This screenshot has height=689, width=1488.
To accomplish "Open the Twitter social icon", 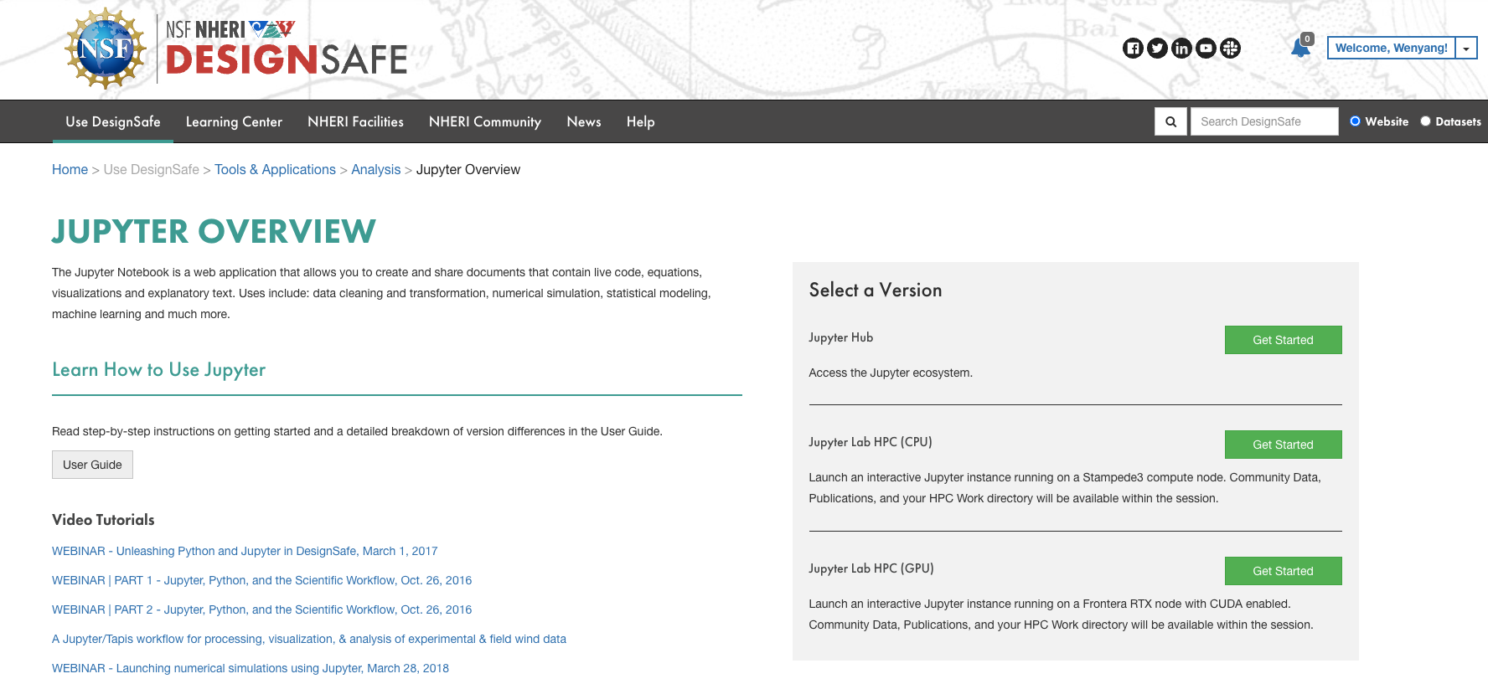I will tap(1157, 49).
